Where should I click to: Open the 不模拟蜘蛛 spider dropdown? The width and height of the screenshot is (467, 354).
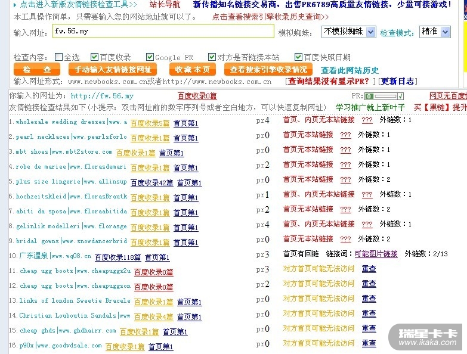tap(348, 32)
